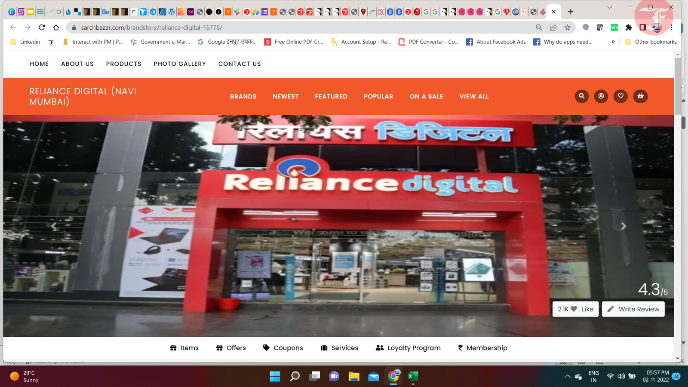Click the page vertical scrollbar thumb
The height and width of the screenshot is (387, 688).
tap(678, 86)
